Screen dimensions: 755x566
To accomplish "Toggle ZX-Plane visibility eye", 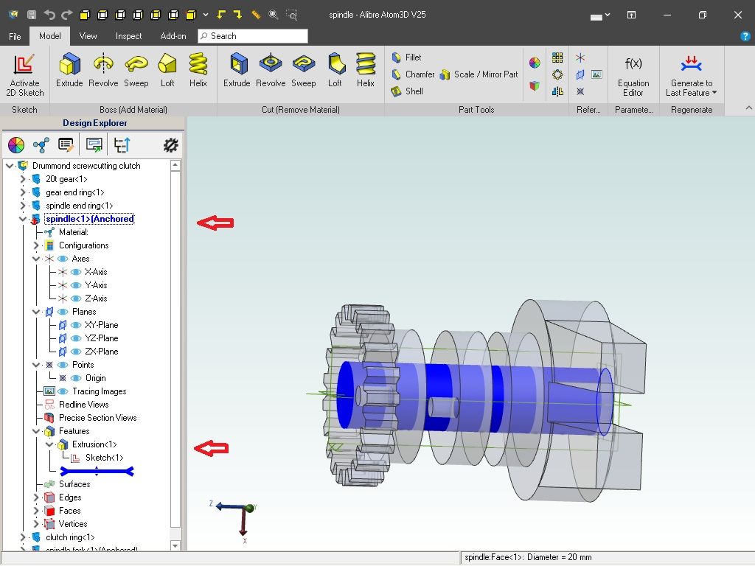I will click(76, 352).
